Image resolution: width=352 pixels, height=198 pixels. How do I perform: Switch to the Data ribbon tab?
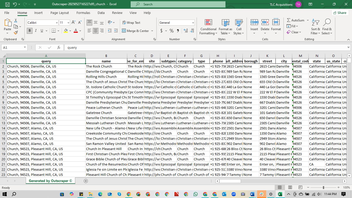tap(101, 13)
